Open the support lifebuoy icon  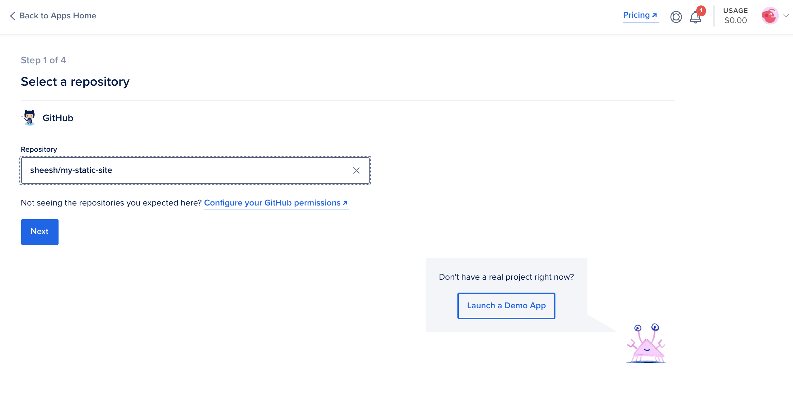click(676, 17)
